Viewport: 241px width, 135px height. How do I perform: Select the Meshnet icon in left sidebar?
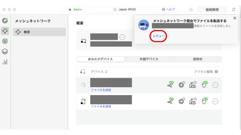(x=5, y=31)
